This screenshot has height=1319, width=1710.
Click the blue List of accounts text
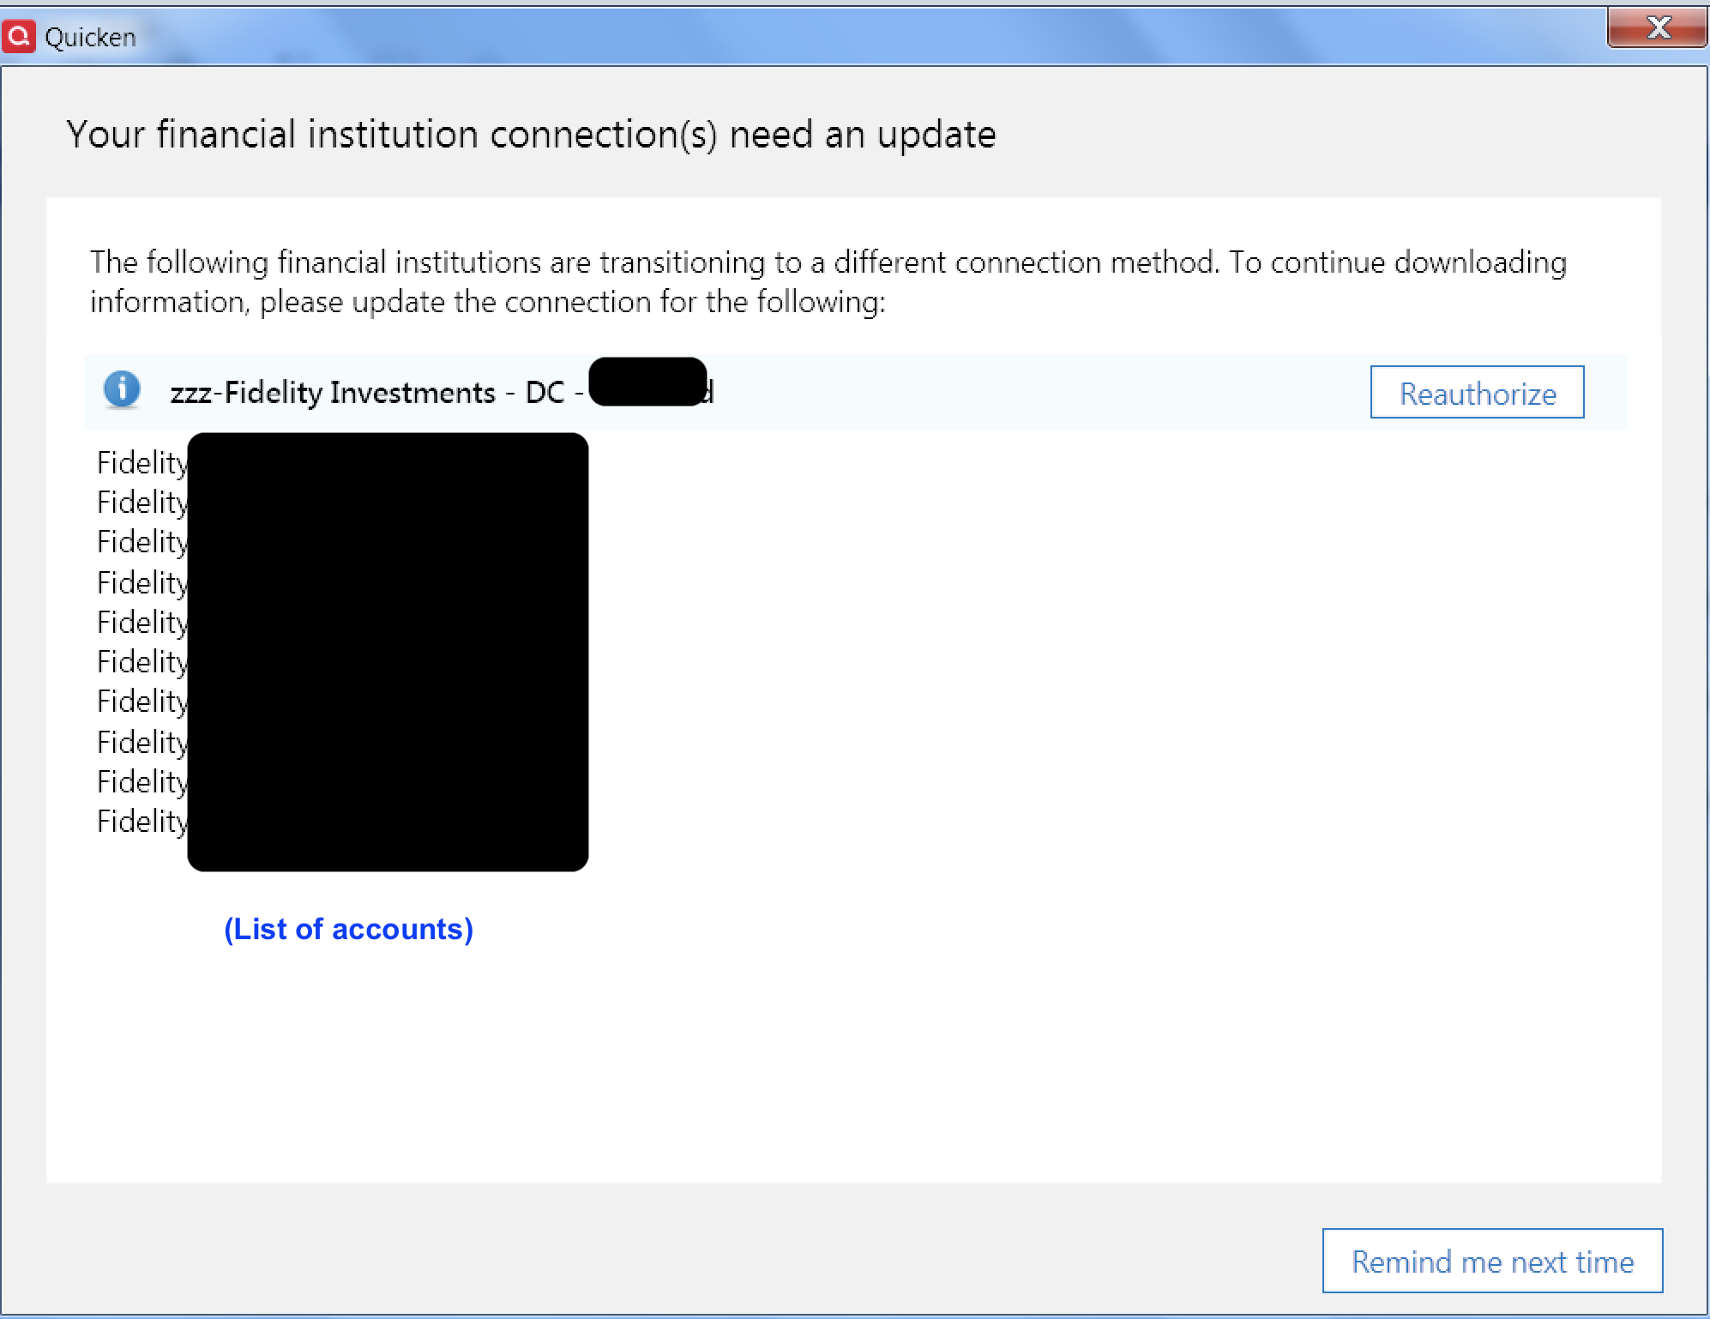click(348, 929)
